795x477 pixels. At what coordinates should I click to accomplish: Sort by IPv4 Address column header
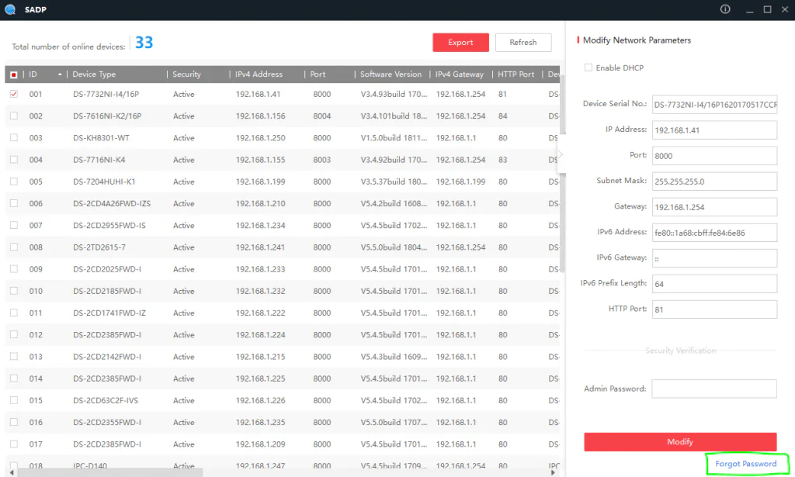(259, 74)
